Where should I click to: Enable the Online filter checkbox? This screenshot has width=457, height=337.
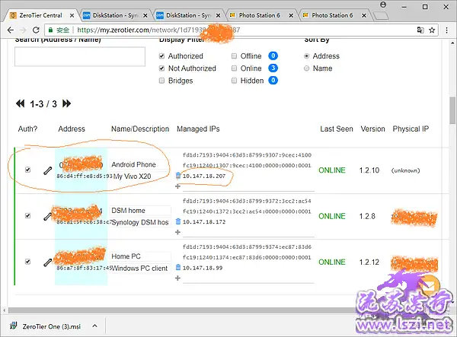tap(234, 68)
